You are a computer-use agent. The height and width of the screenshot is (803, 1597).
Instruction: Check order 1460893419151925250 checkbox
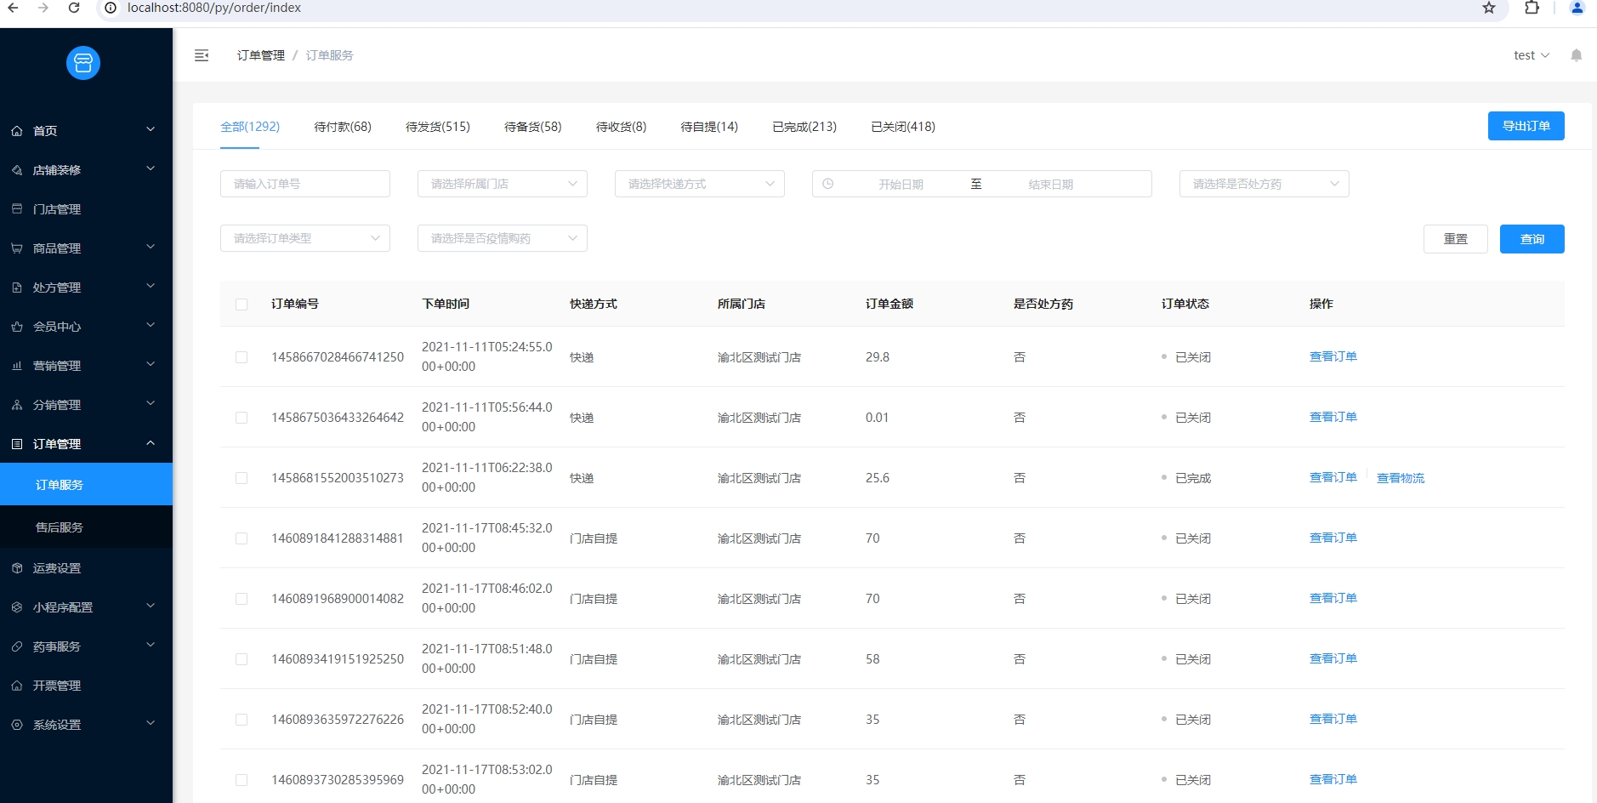(242, 659)
